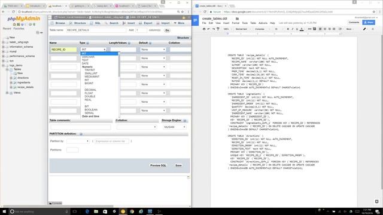Viewport: 383px width, 215px height.
Task: Toggle Italic formatting in Google Docs
Action: 293,29
